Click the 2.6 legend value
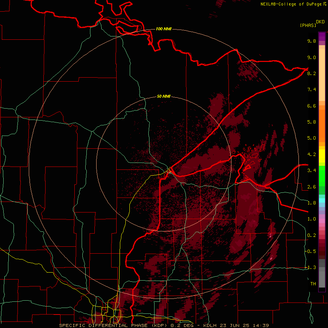 (x=312, y=187)
